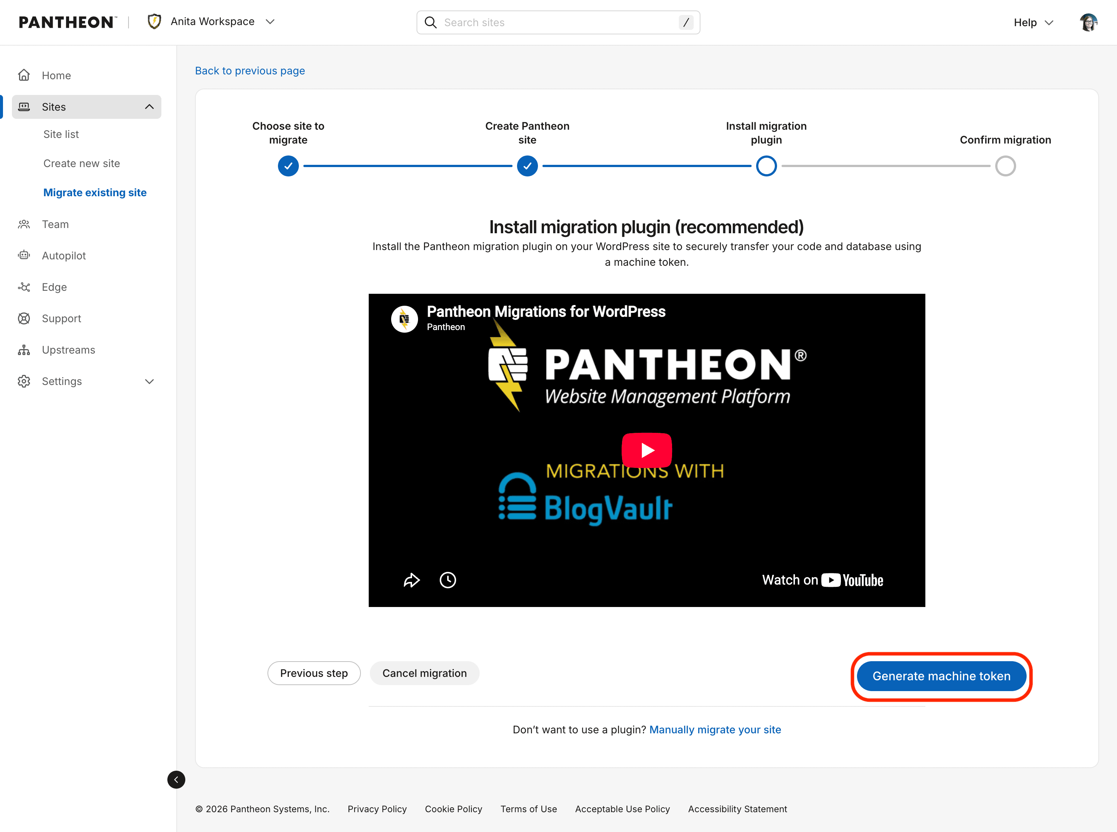Click the Watch later clock icon
1117x832 pixels.
click(x=448, y=580)
